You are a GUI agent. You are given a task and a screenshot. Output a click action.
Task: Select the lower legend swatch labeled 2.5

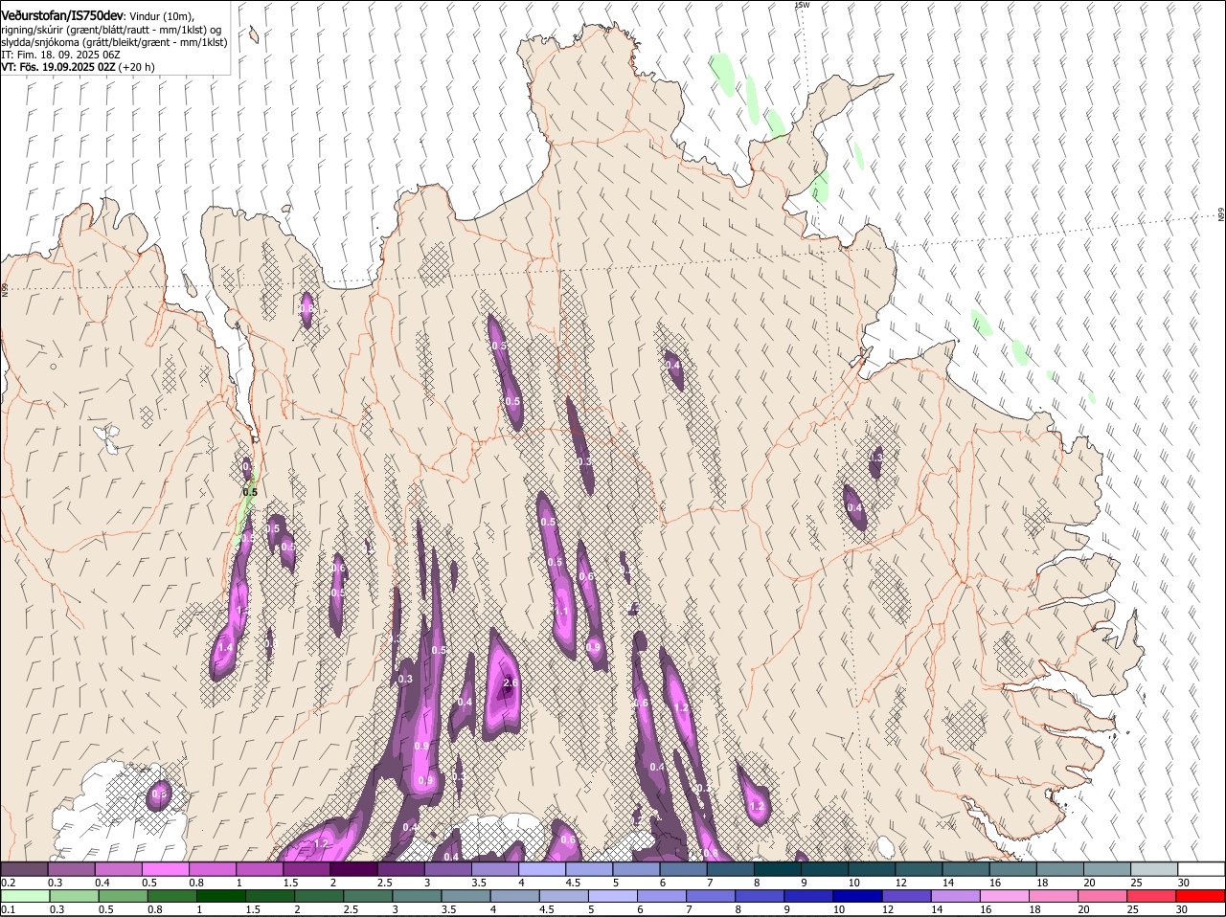368,896
